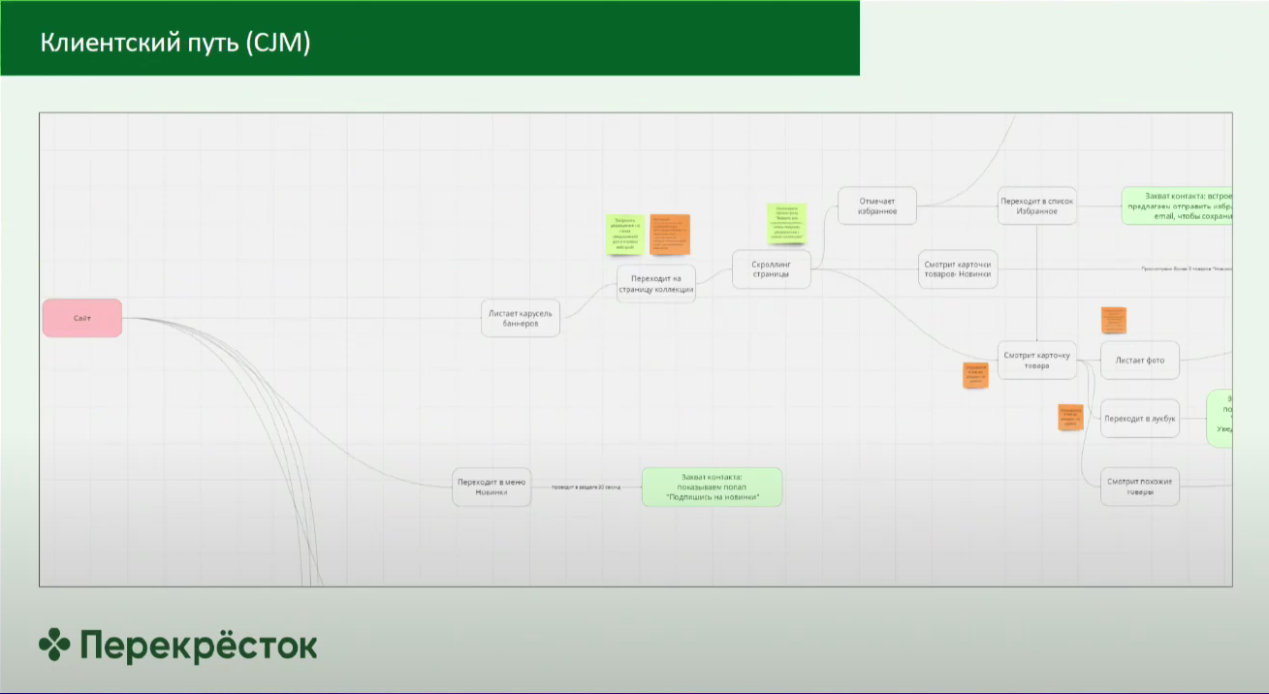This screenshot has height=694, width=1269.
Task: Select the "Отмечает избранное" node
Action: [877, 205]
